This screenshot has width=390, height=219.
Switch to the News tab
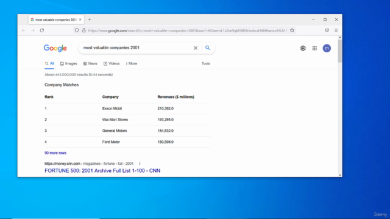pos(90,63)
